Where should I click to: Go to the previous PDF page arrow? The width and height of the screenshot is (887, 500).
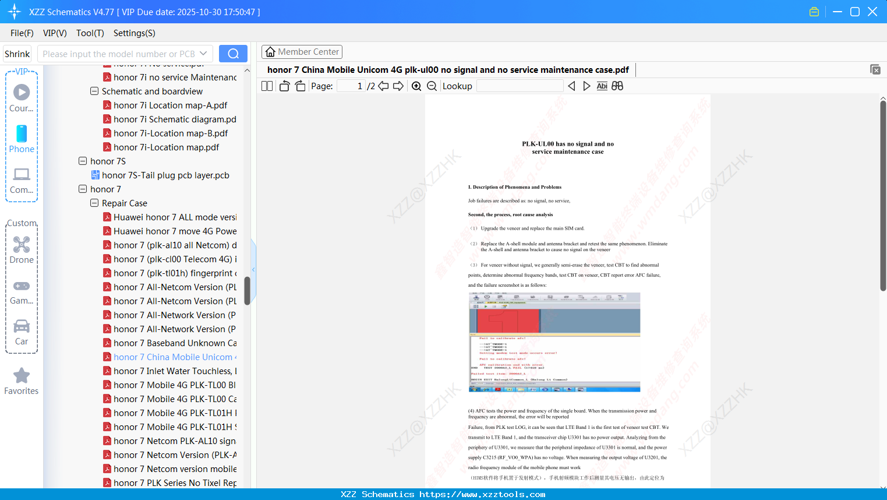[x=383, y=86]
